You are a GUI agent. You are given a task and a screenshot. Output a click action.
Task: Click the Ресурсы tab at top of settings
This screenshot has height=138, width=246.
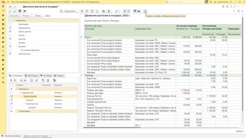point(26,16)
